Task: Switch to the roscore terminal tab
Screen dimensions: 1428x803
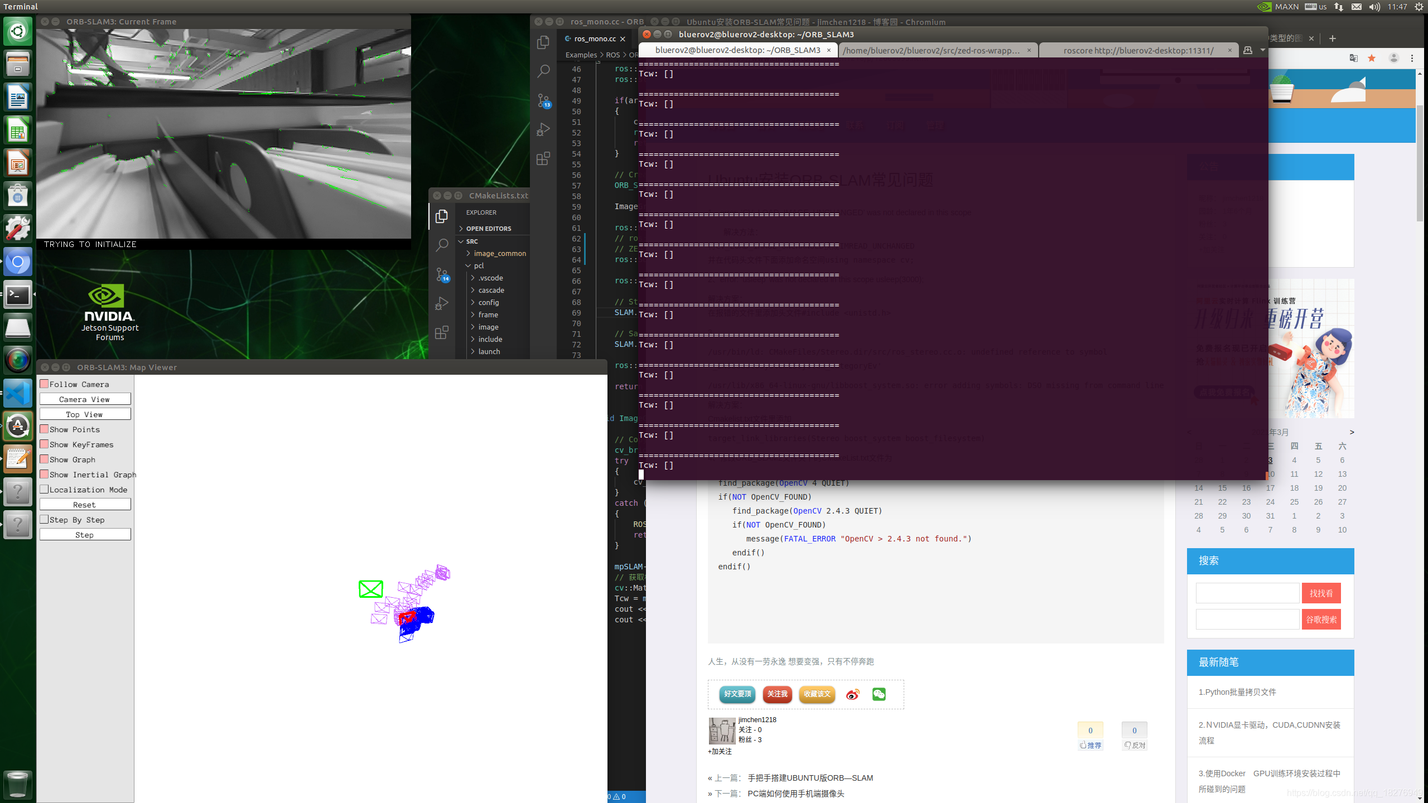Action: tap(1138, 50)
